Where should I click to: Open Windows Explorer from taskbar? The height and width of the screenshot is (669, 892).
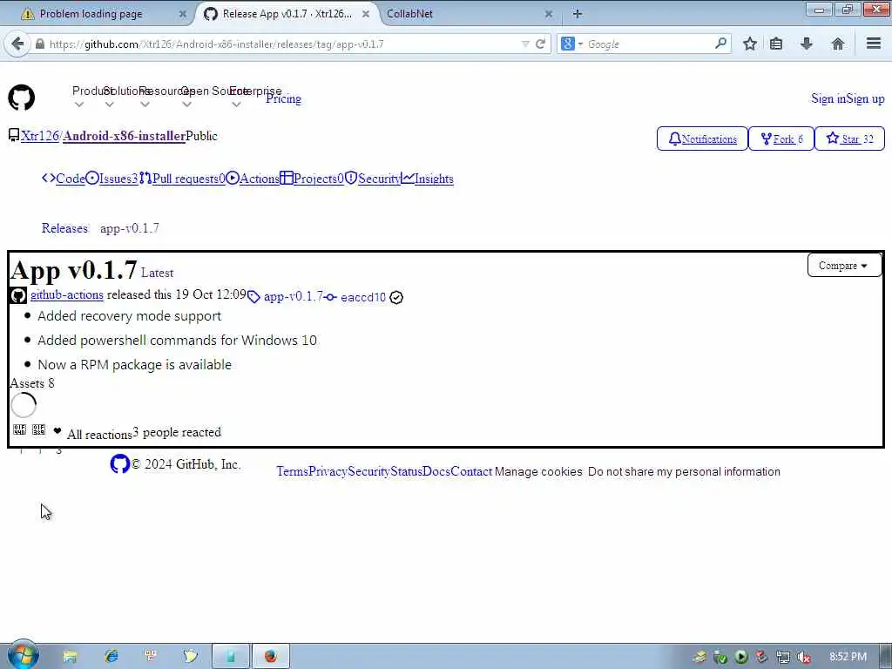click(70, 656)
